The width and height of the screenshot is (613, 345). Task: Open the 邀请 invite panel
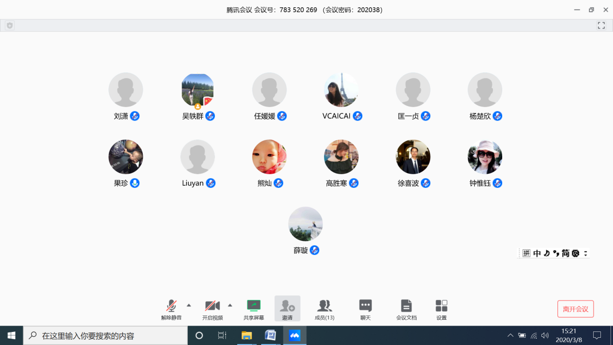[287, 309]
